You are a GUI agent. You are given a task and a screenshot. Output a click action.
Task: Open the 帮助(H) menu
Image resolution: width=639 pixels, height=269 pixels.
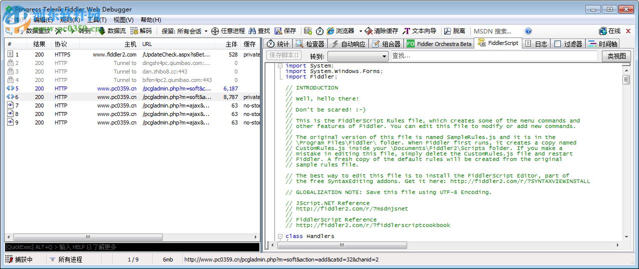(151, 19)
